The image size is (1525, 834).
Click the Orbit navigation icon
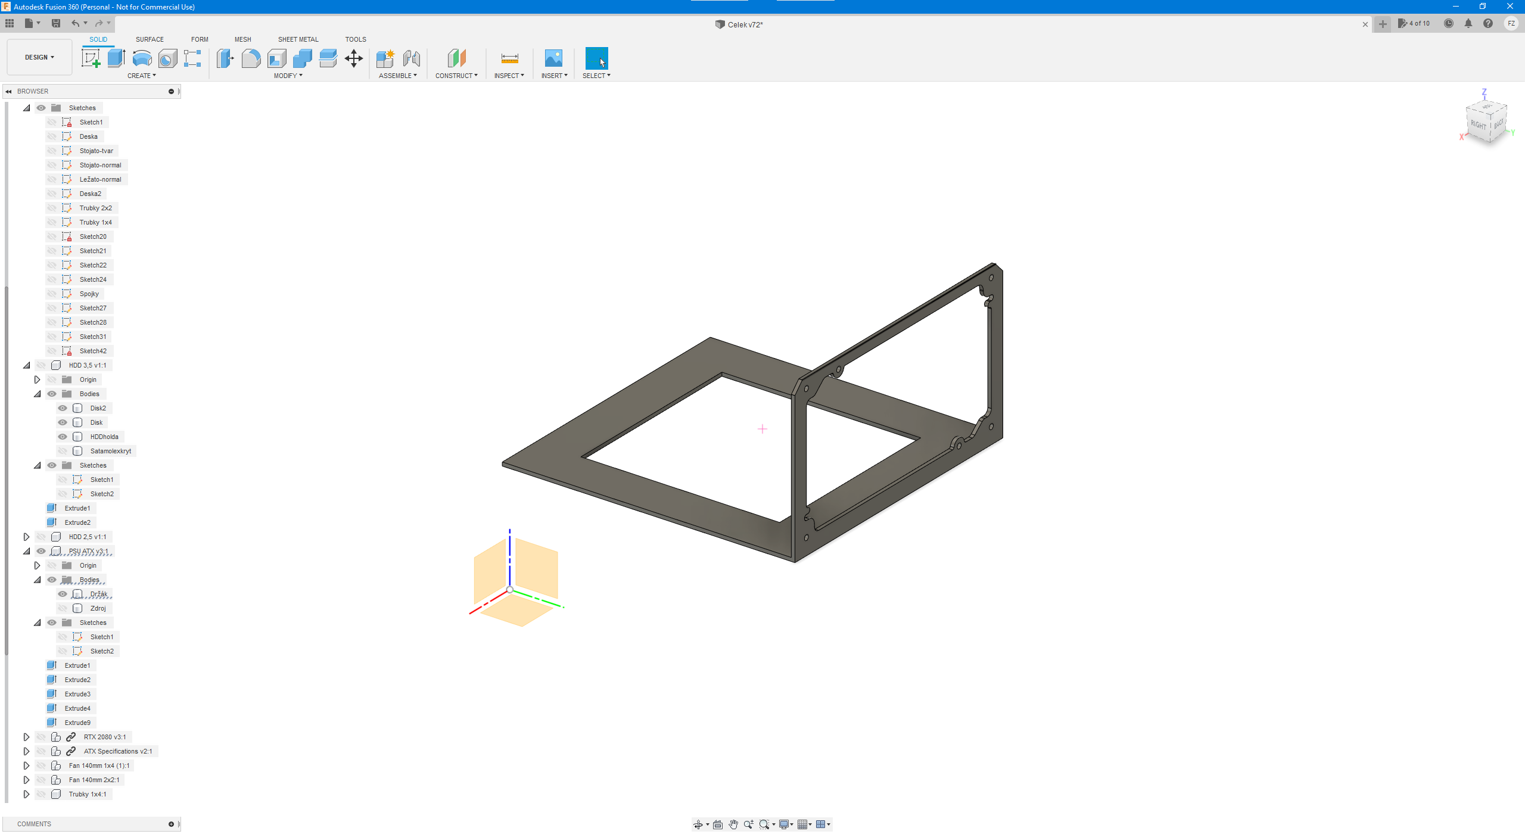[698, 824]
